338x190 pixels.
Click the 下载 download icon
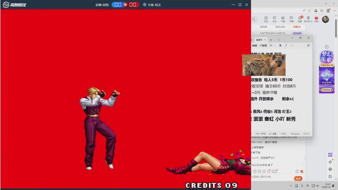coord(283,19)
